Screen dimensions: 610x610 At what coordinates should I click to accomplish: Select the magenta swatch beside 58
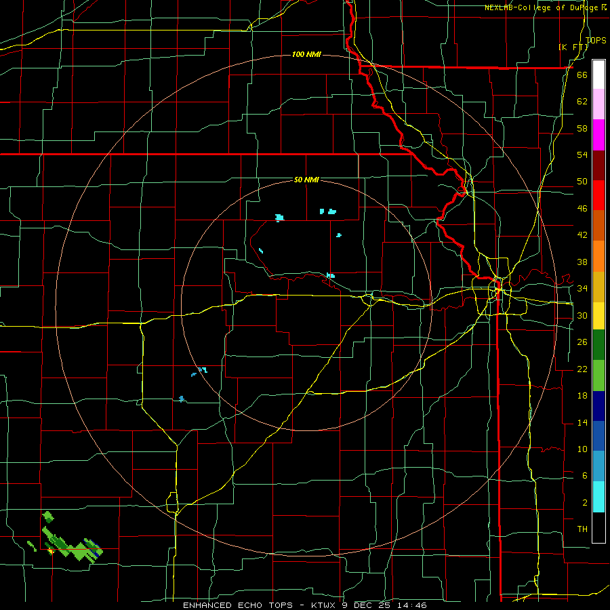tap(598, 135)
